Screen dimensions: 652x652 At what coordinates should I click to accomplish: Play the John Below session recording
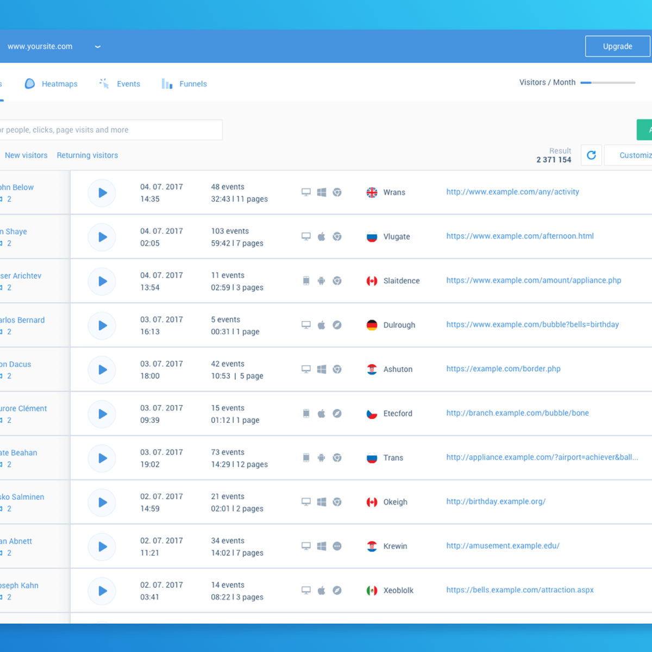(102, 193)
